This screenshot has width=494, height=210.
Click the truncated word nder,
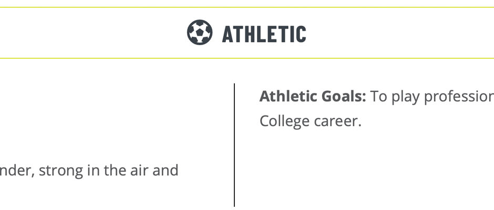(x=17, y=171)
